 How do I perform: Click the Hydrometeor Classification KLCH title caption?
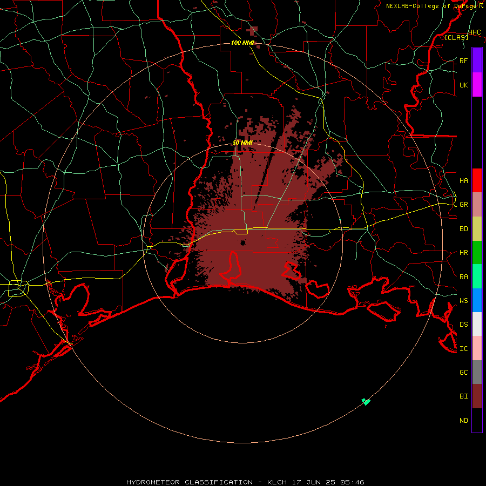click(x=245, y=482)
